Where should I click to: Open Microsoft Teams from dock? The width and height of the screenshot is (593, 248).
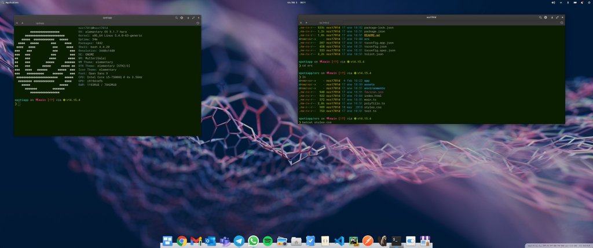225,240
